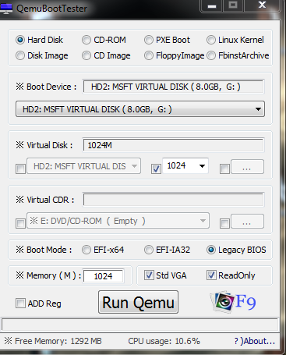
Task: Expand the E: DVD/CD-ROM (Empty) dropdown
Action: click(x=118, y=221)
